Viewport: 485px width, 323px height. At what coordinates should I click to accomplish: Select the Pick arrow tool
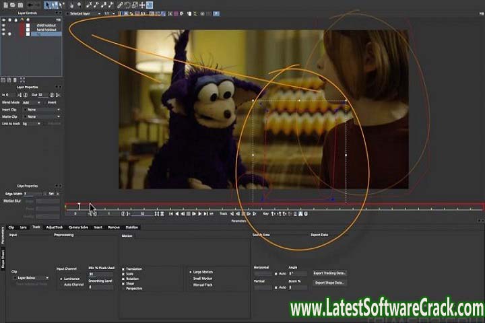pos(47,5)
